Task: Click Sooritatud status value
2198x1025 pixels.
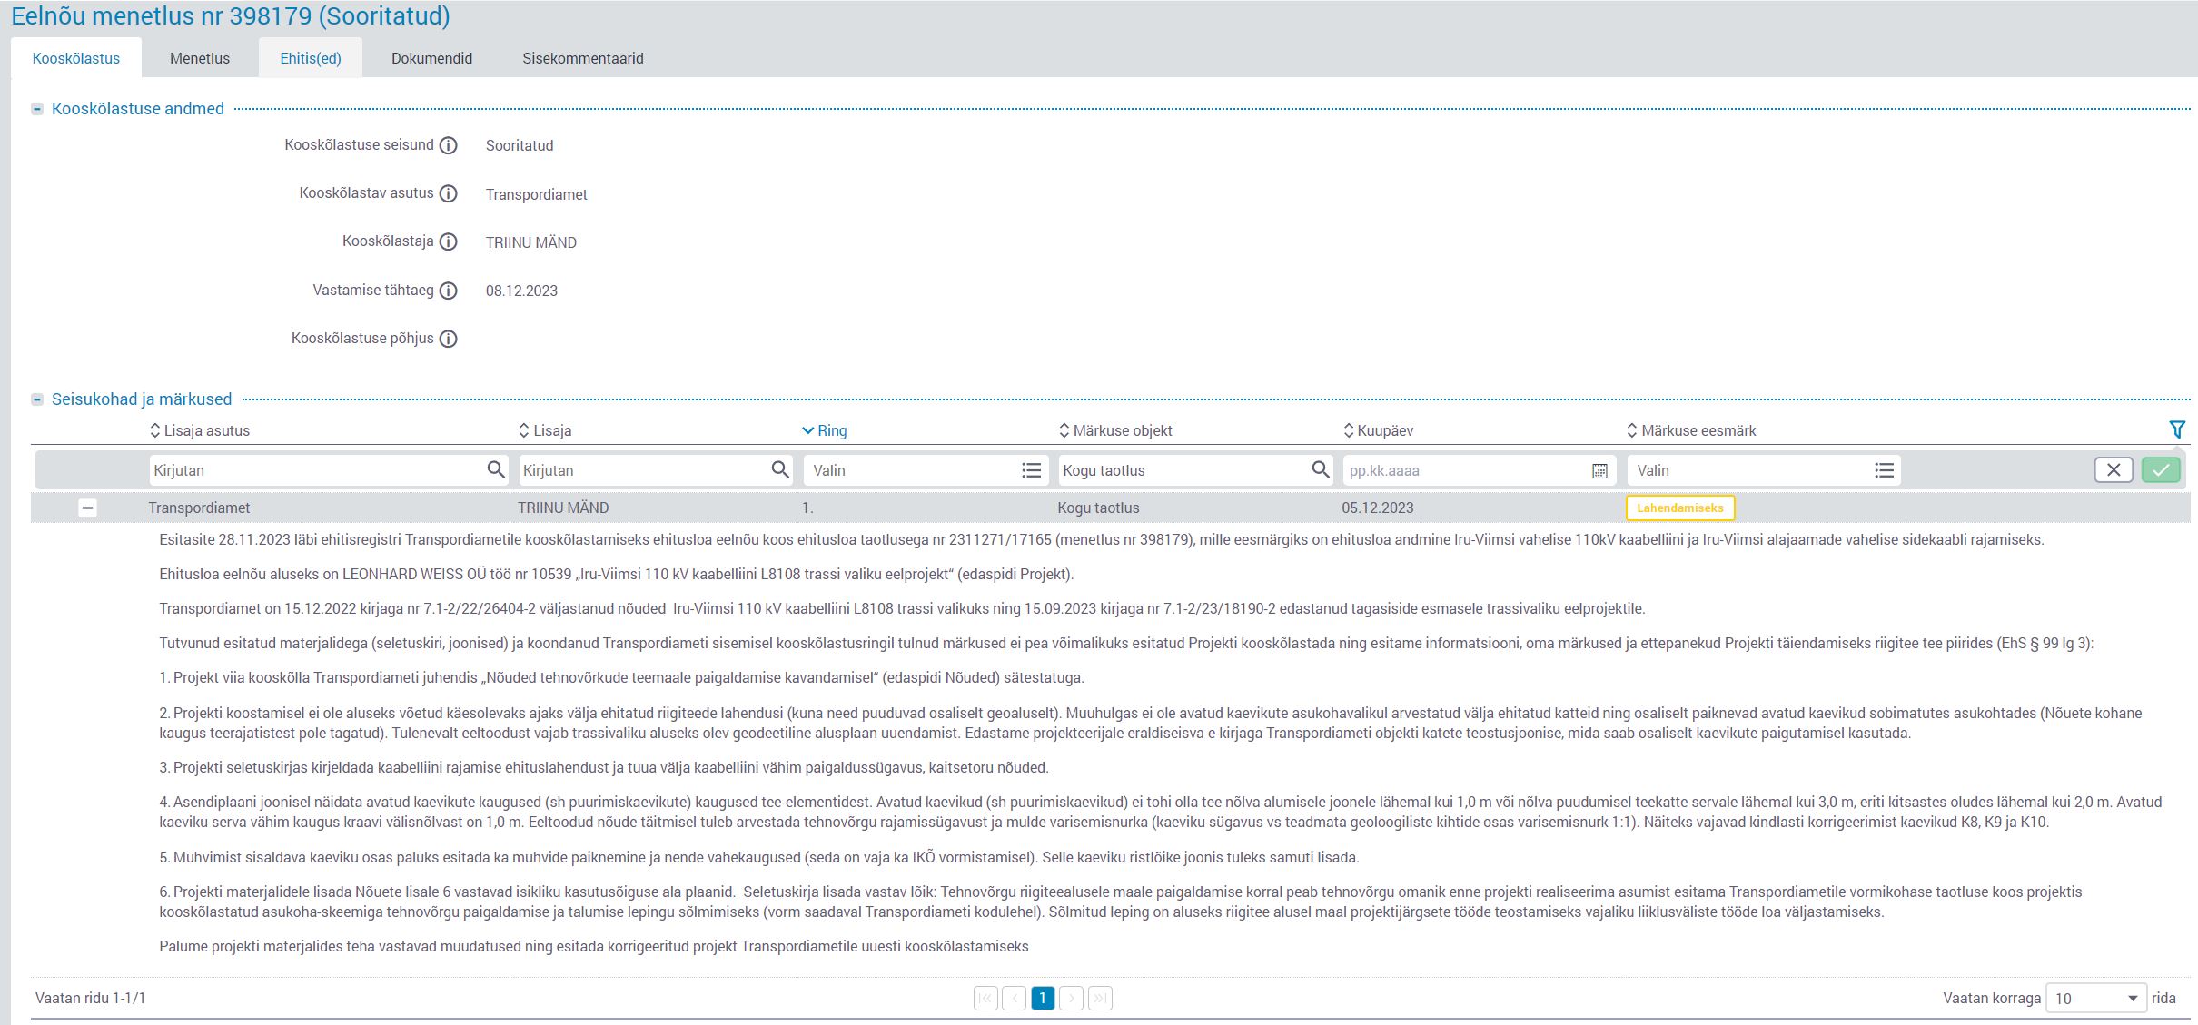Action: tap(520, 145)
